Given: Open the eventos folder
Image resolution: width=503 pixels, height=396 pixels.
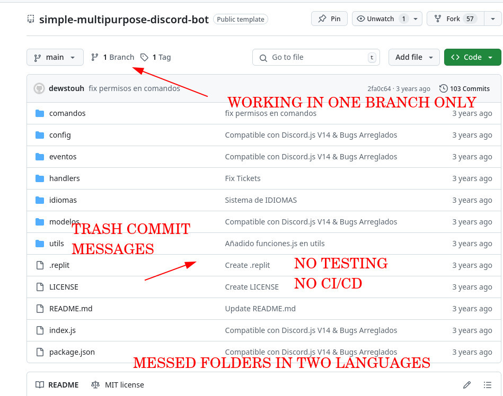Looking at the screenshot, I should (63, 157).
